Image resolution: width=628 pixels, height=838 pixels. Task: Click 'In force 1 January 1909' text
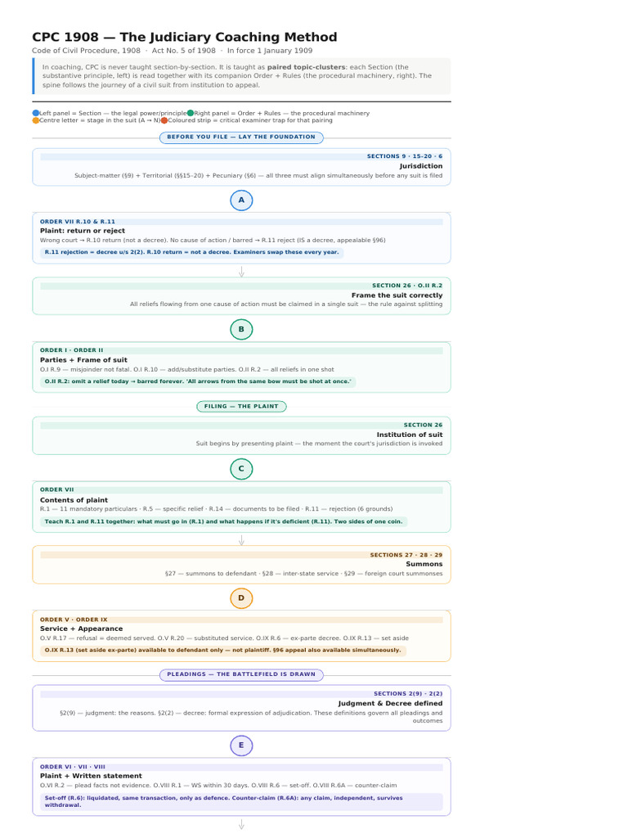(270, 50)
